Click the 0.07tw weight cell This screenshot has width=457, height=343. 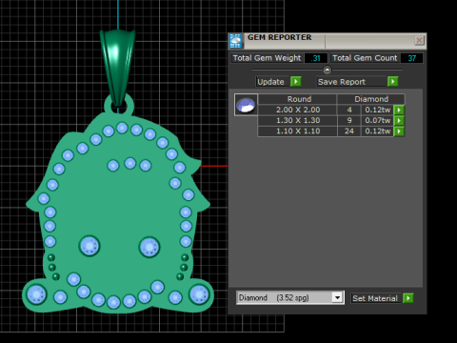377,121
